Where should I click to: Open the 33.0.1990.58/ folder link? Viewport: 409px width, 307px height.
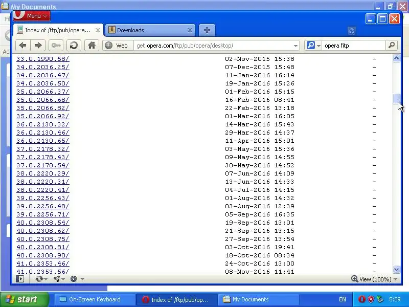click(43, 59)
